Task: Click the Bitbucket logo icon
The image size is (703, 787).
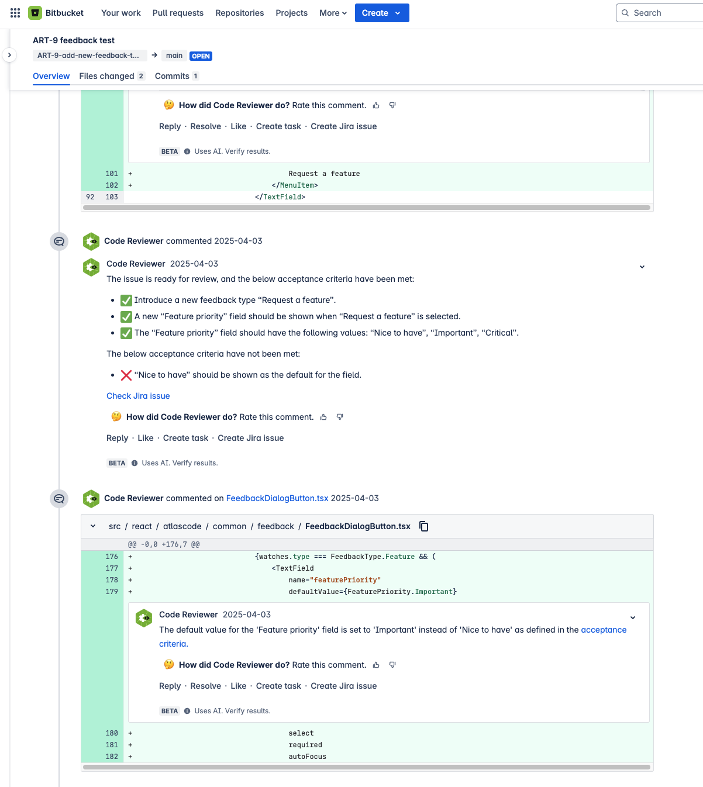Action: tap(35, 12)
